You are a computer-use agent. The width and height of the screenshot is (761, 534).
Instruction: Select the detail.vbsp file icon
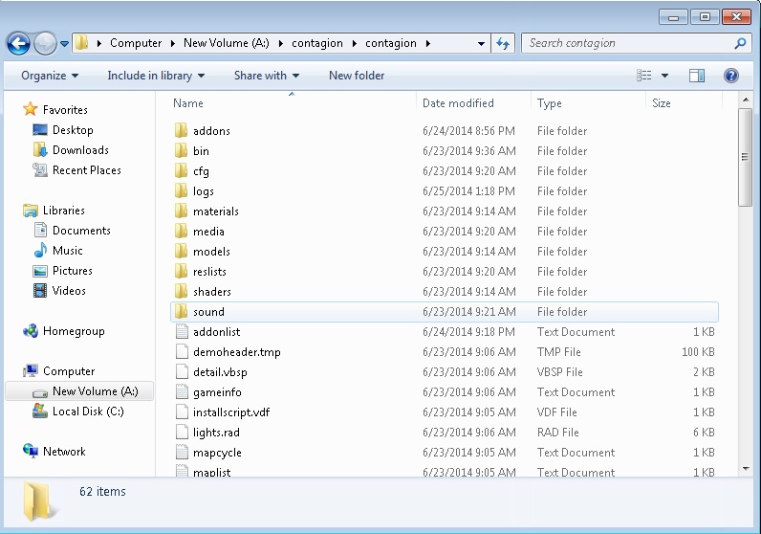(182, 371)
